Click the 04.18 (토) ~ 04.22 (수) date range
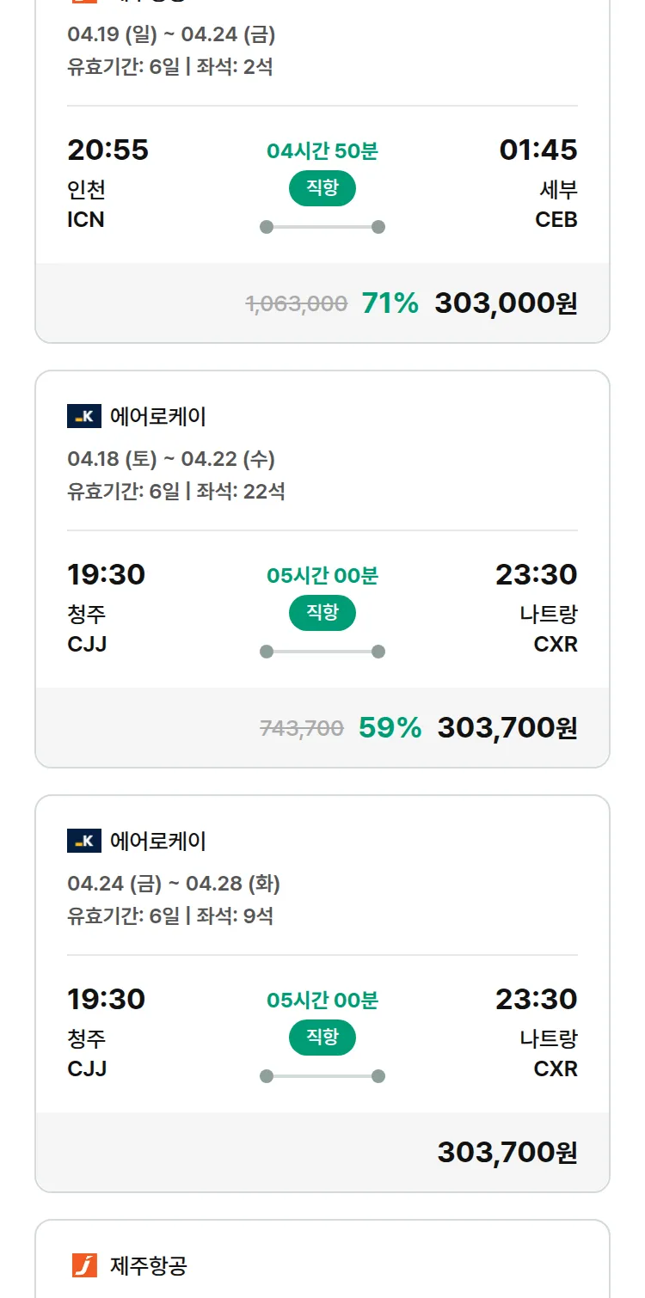645x1298 pixels. pyautogui.click(x=171, y=459)
